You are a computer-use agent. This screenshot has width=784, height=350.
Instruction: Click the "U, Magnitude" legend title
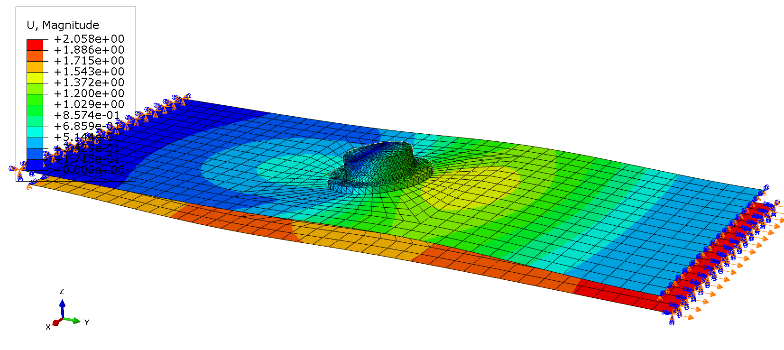tap(63, 25)
